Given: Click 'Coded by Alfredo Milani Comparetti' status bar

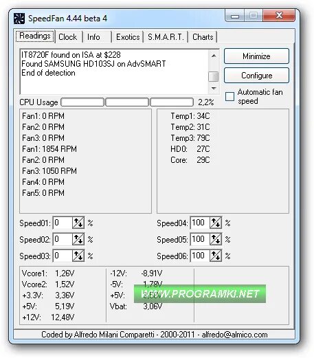Looking at the screenshot, I should 154,335.
